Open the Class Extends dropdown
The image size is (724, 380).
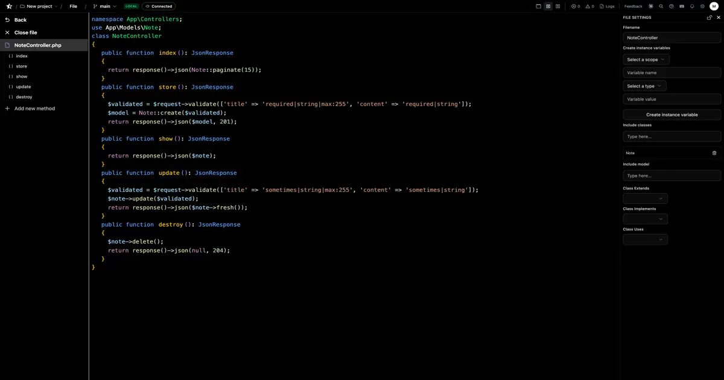tap(645, 198)
